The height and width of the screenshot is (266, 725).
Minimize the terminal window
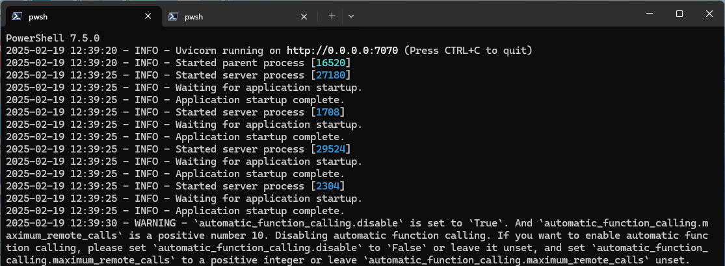pos(649,14)
